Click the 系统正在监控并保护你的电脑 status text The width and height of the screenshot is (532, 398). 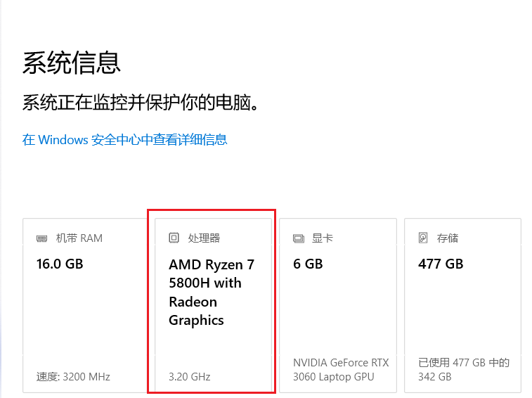point(141,103)
